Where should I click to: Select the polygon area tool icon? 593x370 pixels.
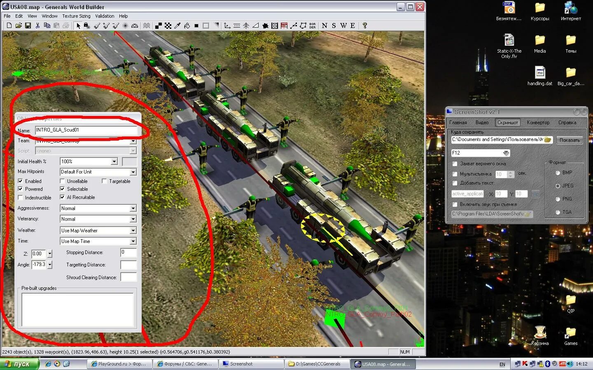point(303,25)
